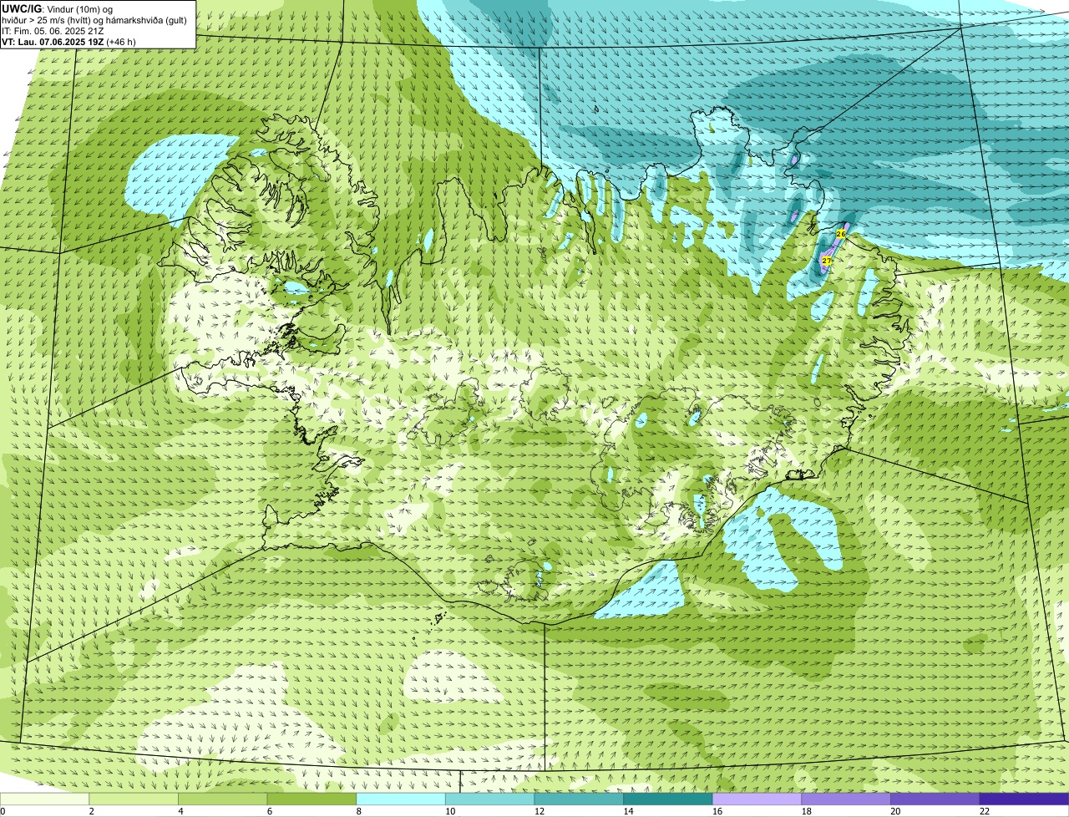
Task: Pick the 12–14 m/s teal legend swatch
Action: pos(579,799)
